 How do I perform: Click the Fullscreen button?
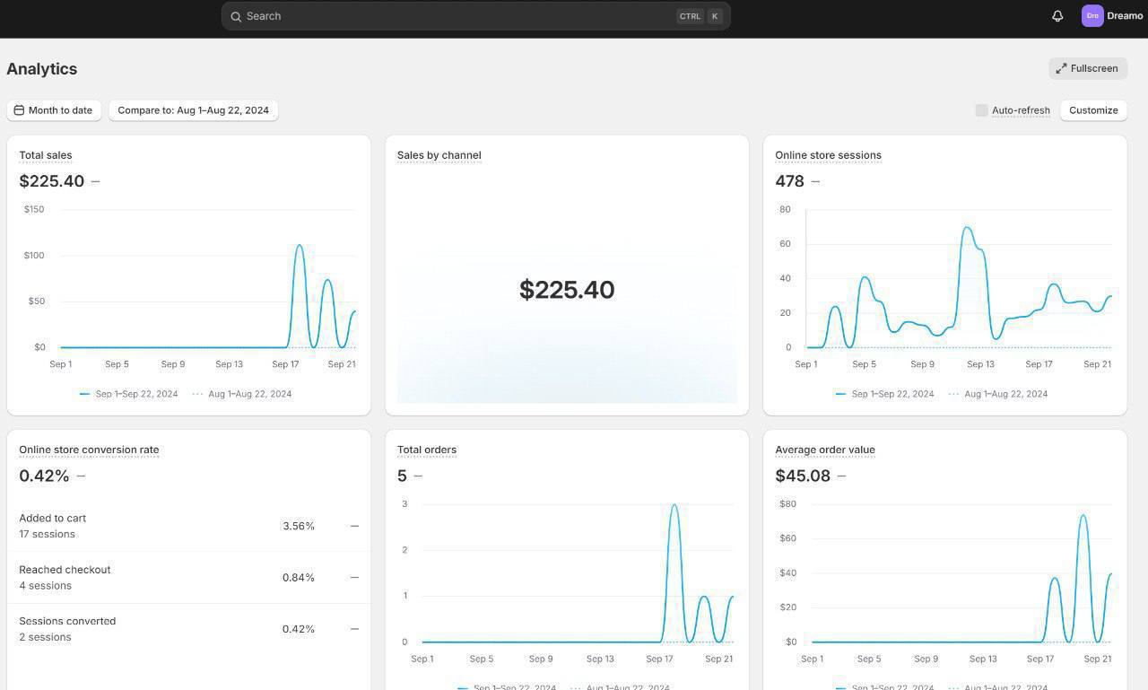(1087, 68)
